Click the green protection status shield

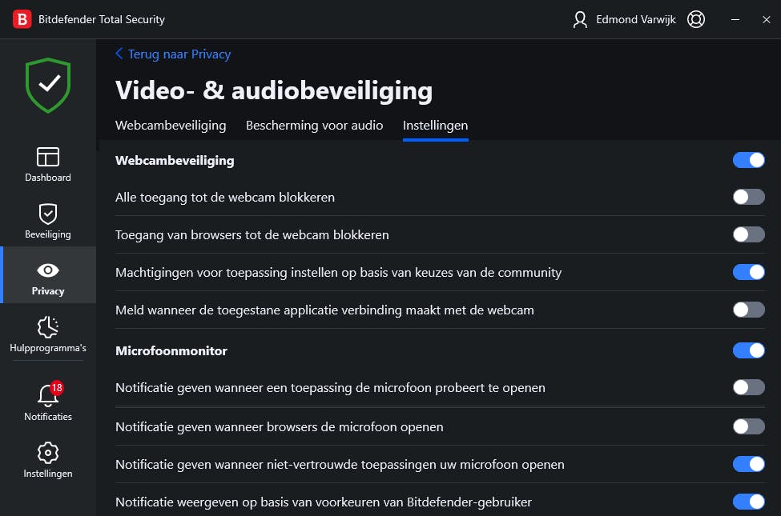point(48,85)
